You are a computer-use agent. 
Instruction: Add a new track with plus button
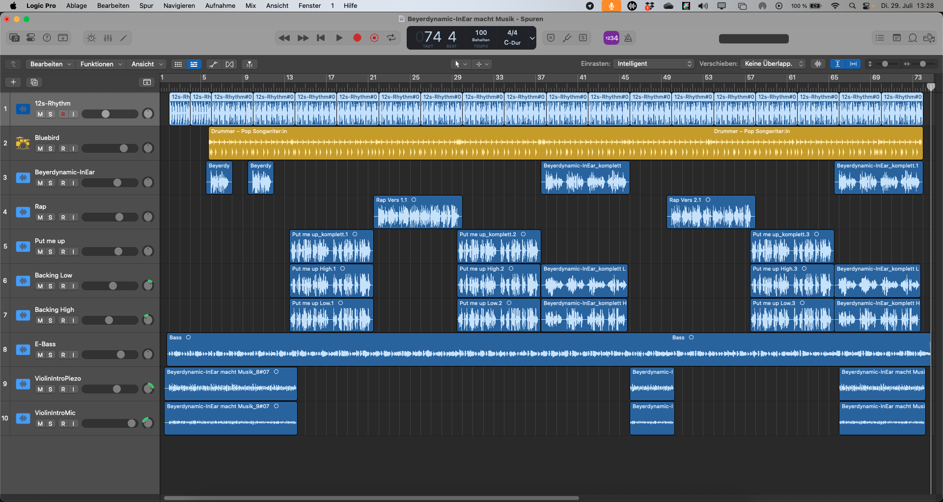click(x=13, y=82)
